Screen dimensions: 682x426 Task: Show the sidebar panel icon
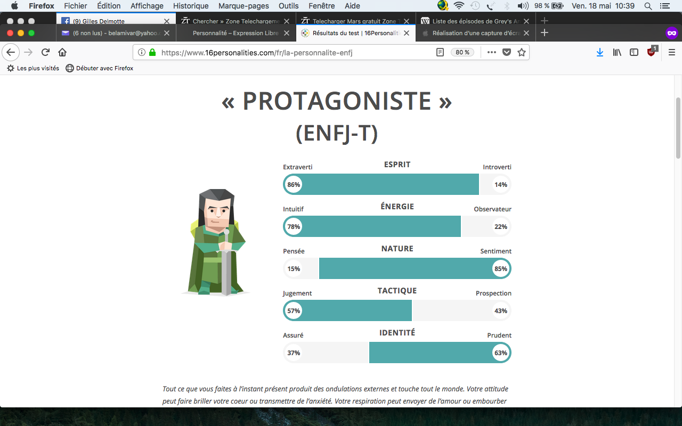click(634, 52)
